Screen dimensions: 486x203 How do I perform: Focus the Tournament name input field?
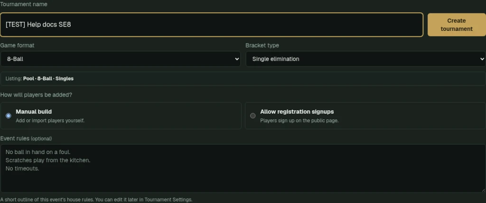[212, 25]
